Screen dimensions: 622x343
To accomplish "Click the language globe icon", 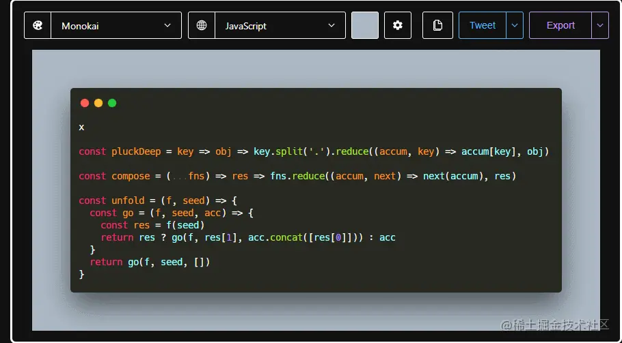I will (x=202, y=26).
